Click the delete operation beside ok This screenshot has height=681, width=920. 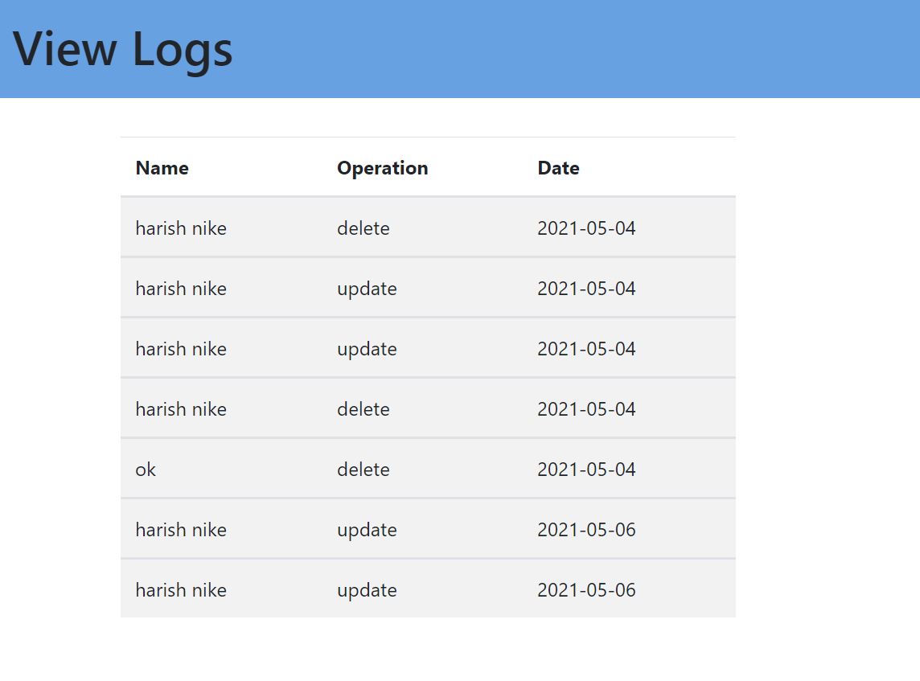click(x=363, y=470)
